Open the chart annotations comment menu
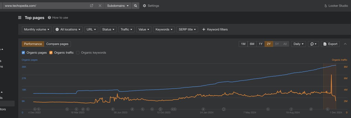The image size is (351, 118). pyautogui.click(x=313, y=44)
